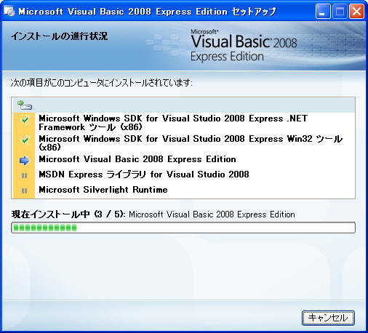Viewport: 368px width, 333px height.
Task: Click the disabled maximize button in title bar
Action: click(x=340, y=12)
